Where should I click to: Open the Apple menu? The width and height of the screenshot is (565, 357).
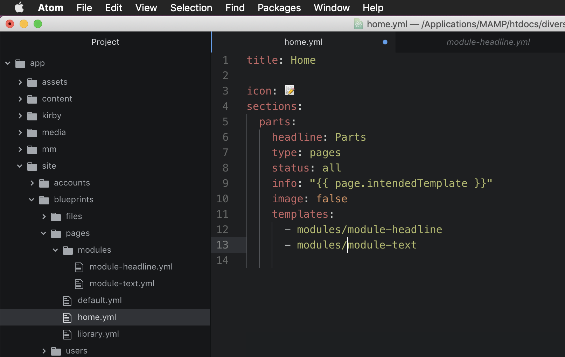coord(20,7)
